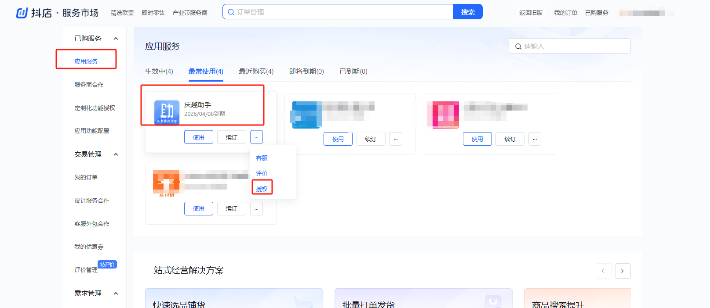
Task: Collapse the 已购服务 sidebar section
Action: (x=116, y=39)
